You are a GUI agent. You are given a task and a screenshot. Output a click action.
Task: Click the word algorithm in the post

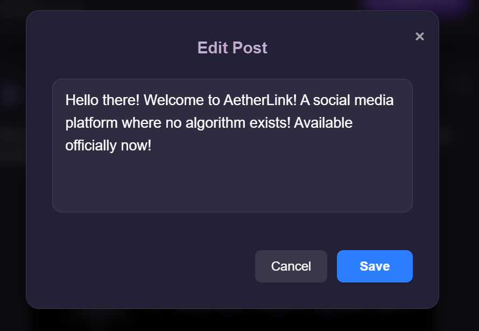click(216, 123)
